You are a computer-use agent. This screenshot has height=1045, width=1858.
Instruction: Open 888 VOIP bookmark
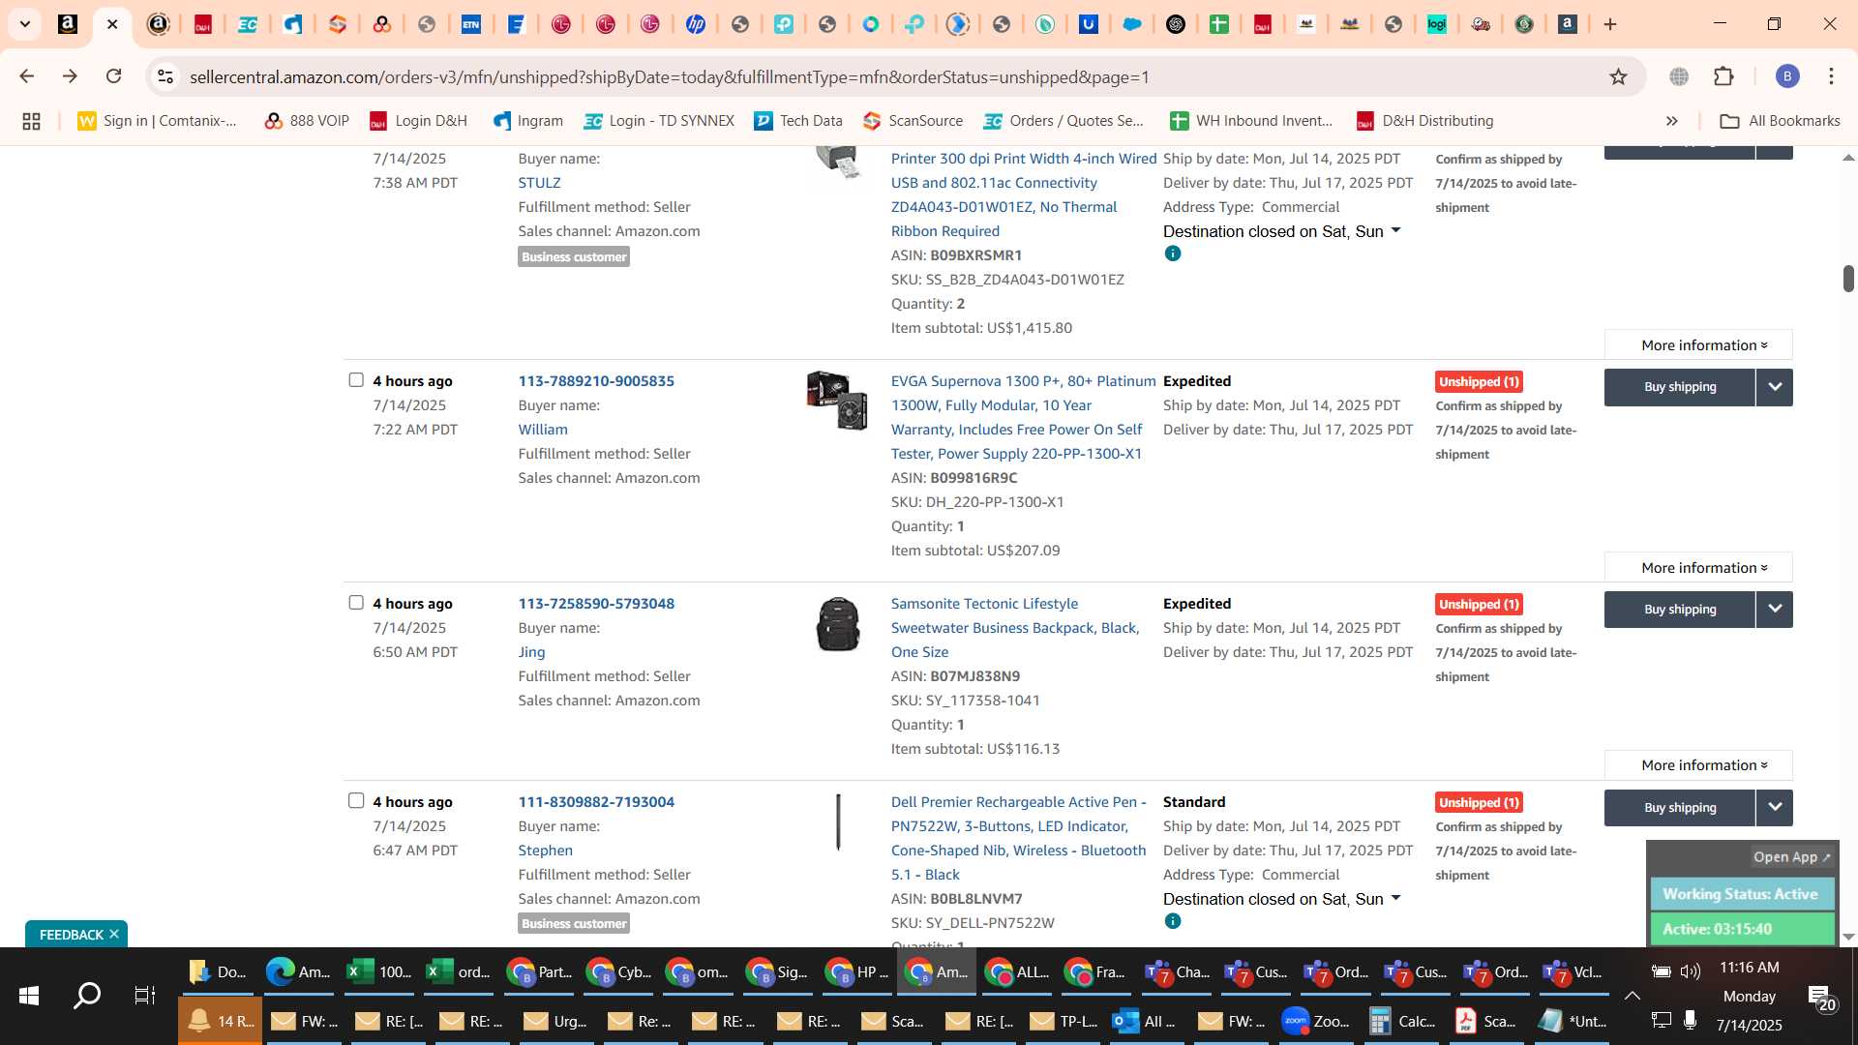307,121
